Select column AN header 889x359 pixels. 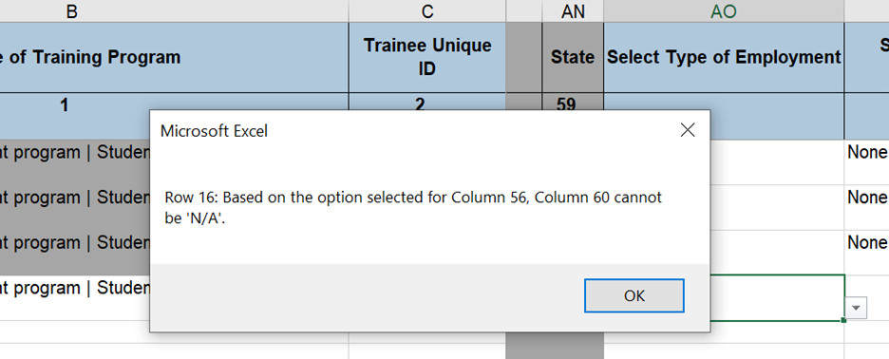click(573, 10)
